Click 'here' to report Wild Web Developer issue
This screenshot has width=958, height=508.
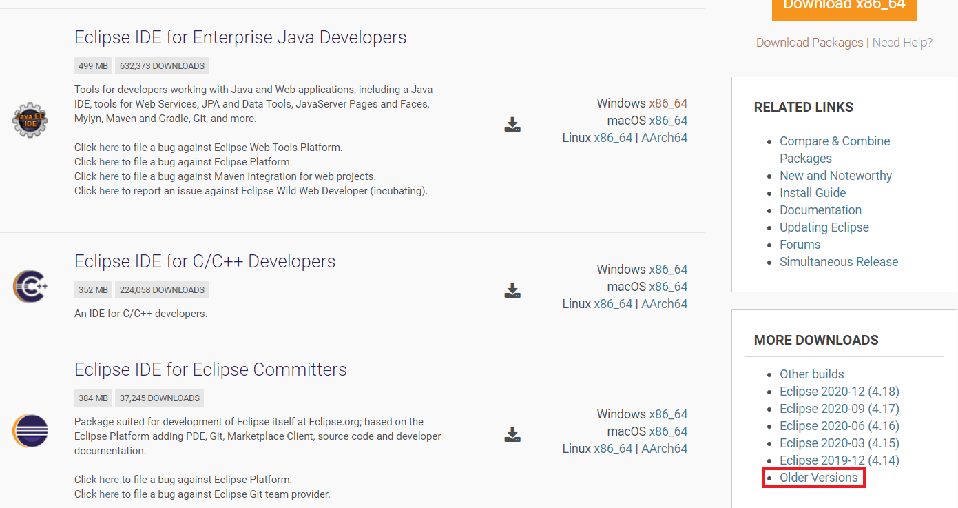click(109, 191)
